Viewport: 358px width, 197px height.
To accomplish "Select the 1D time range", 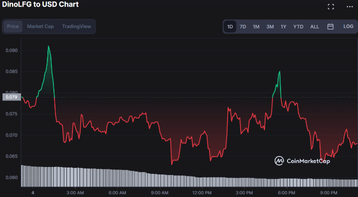I will point(230,26).
